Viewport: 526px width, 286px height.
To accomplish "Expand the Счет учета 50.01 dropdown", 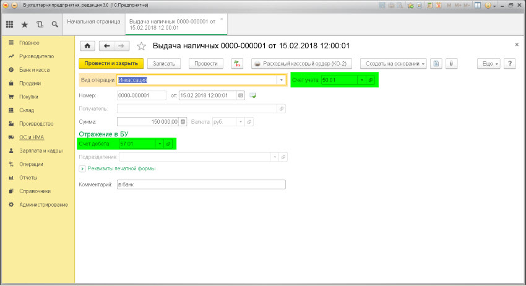I will pyautogui.click(x=361, y=80).
